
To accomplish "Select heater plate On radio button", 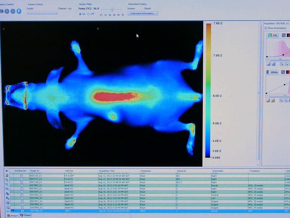I will click(x=80, y=14).
